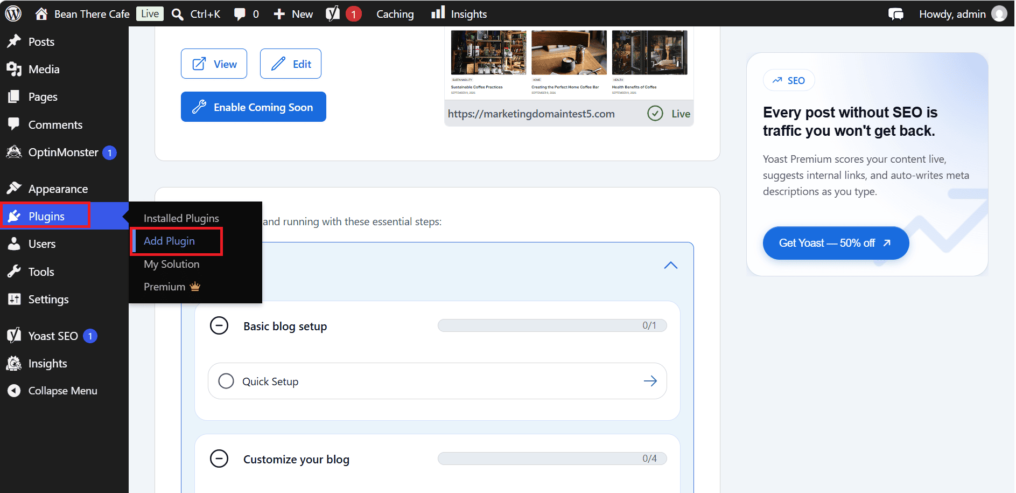Click the Basic blog setup progress bar

pyautogui.click(x=552, y=325)
